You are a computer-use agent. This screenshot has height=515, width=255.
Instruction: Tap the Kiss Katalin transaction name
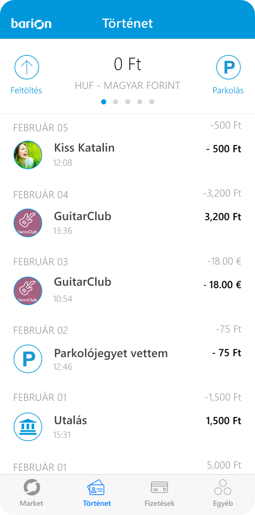point(85,148)
